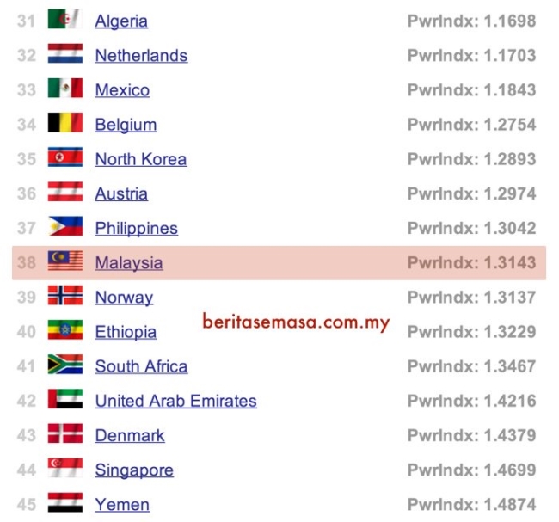Screen dimensions: 559x522
Task: Click the Ethiopia flag icon
Action: coord(65,330)
